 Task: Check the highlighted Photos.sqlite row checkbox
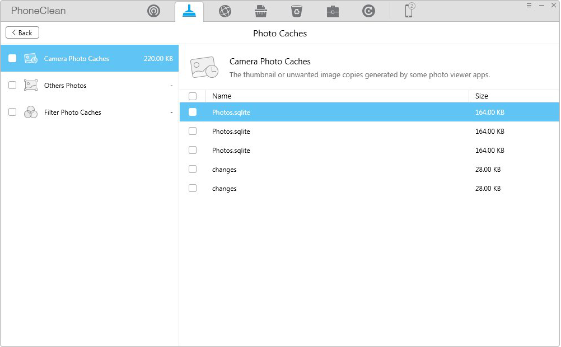click(x=193, y=112)
